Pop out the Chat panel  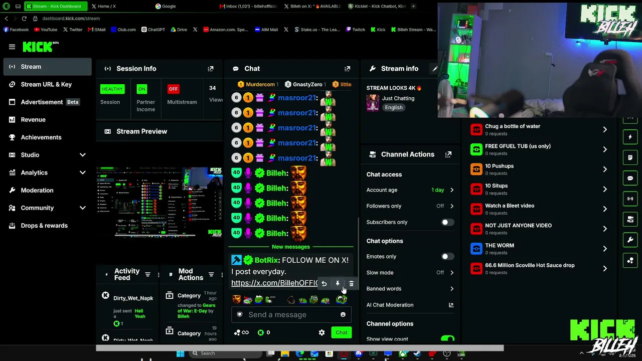[x=347, y=69]
